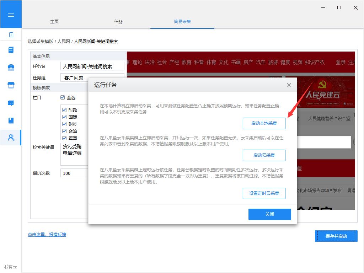The image size is (364, 273).
Task: Maximize the application window
Action: 339,8
